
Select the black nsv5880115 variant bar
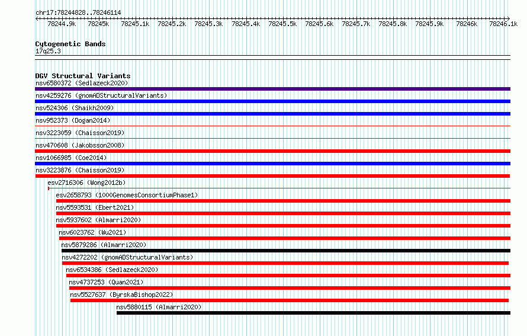tap(313, 313)
